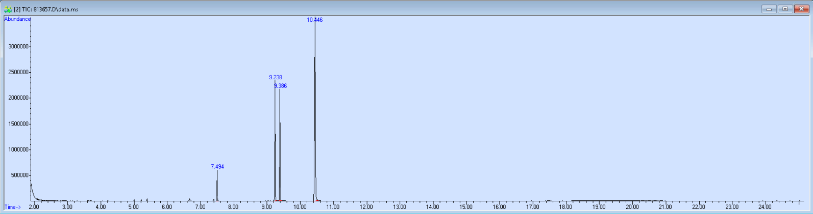Click the 12.00 time axis label
Viewport: 813px width, 214px height.
click(x=366, y=207)
